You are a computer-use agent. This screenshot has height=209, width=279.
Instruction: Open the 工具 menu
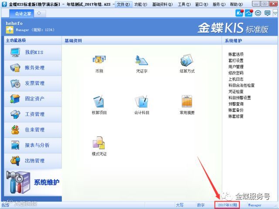[184, 4]
